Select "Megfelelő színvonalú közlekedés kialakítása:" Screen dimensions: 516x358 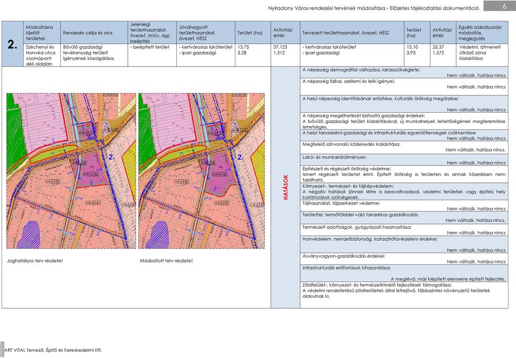(x=352, y=144)
